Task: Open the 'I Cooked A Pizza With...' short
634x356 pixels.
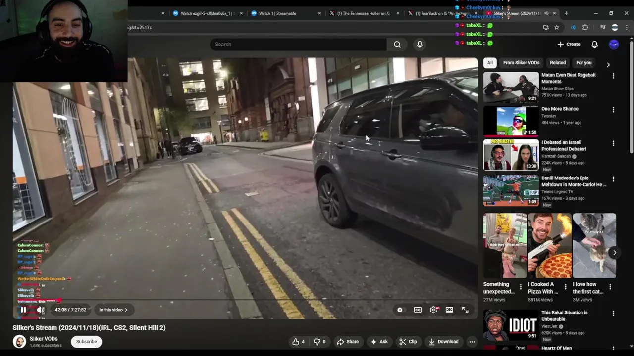Action: (x=550, y=246)
